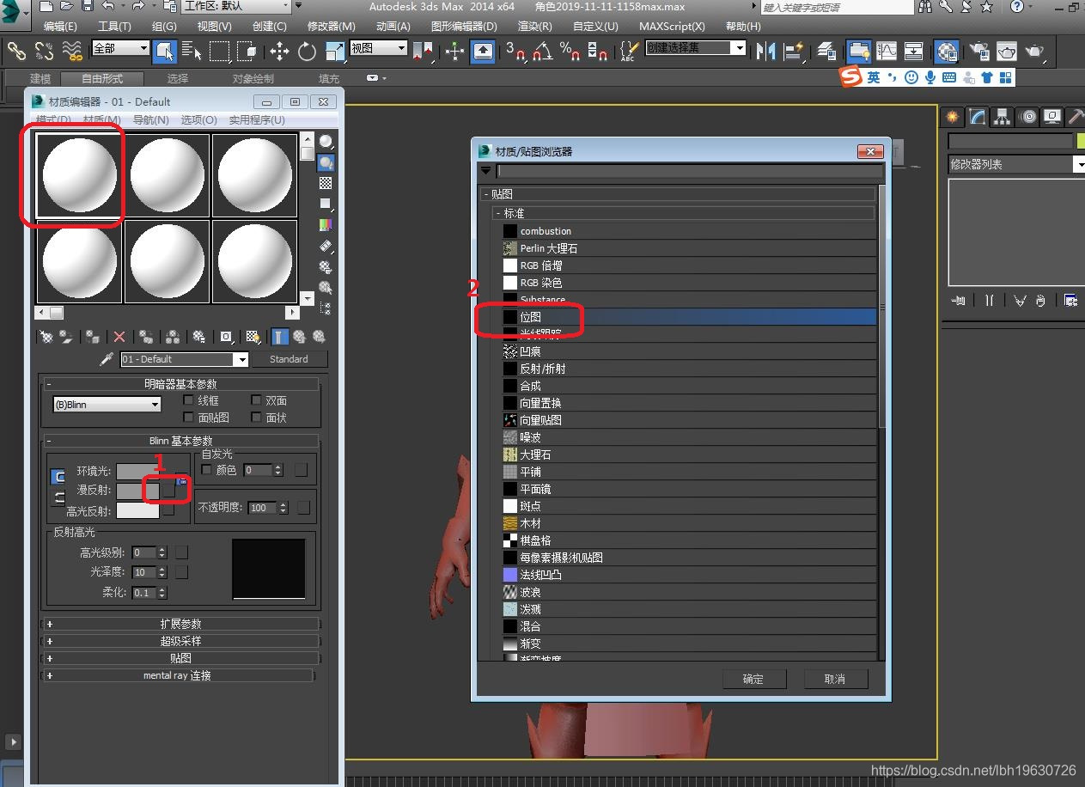Click the 取消 button in browser
Screen dimensions: 1085x787
(x=834, y=679)
